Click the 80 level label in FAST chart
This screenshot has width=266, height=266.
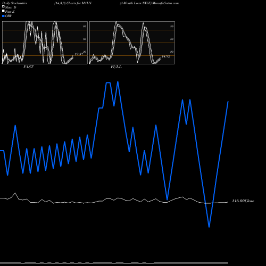(x=85, y=26)
